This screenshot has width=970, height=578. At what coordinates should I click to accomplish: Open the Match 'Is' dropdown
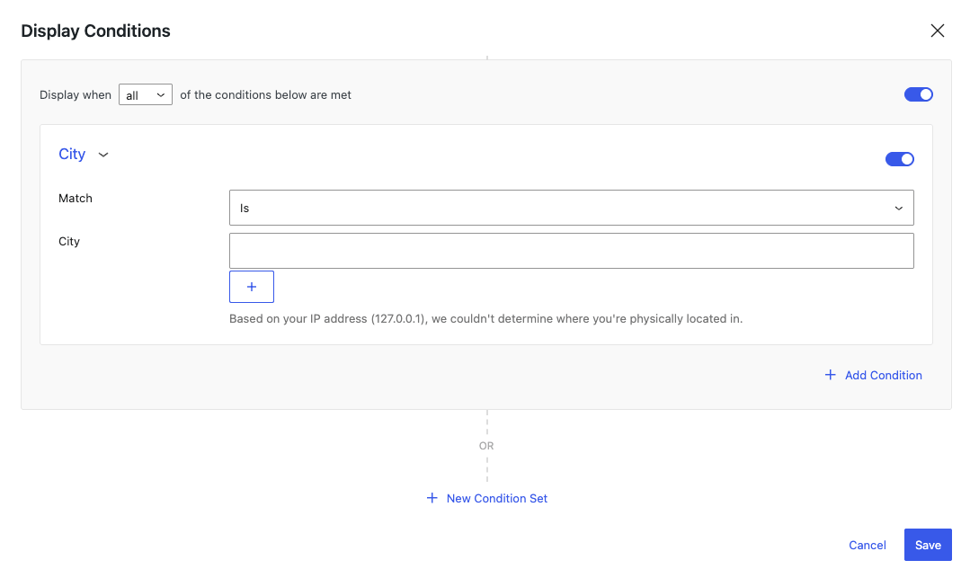[571, 208]
